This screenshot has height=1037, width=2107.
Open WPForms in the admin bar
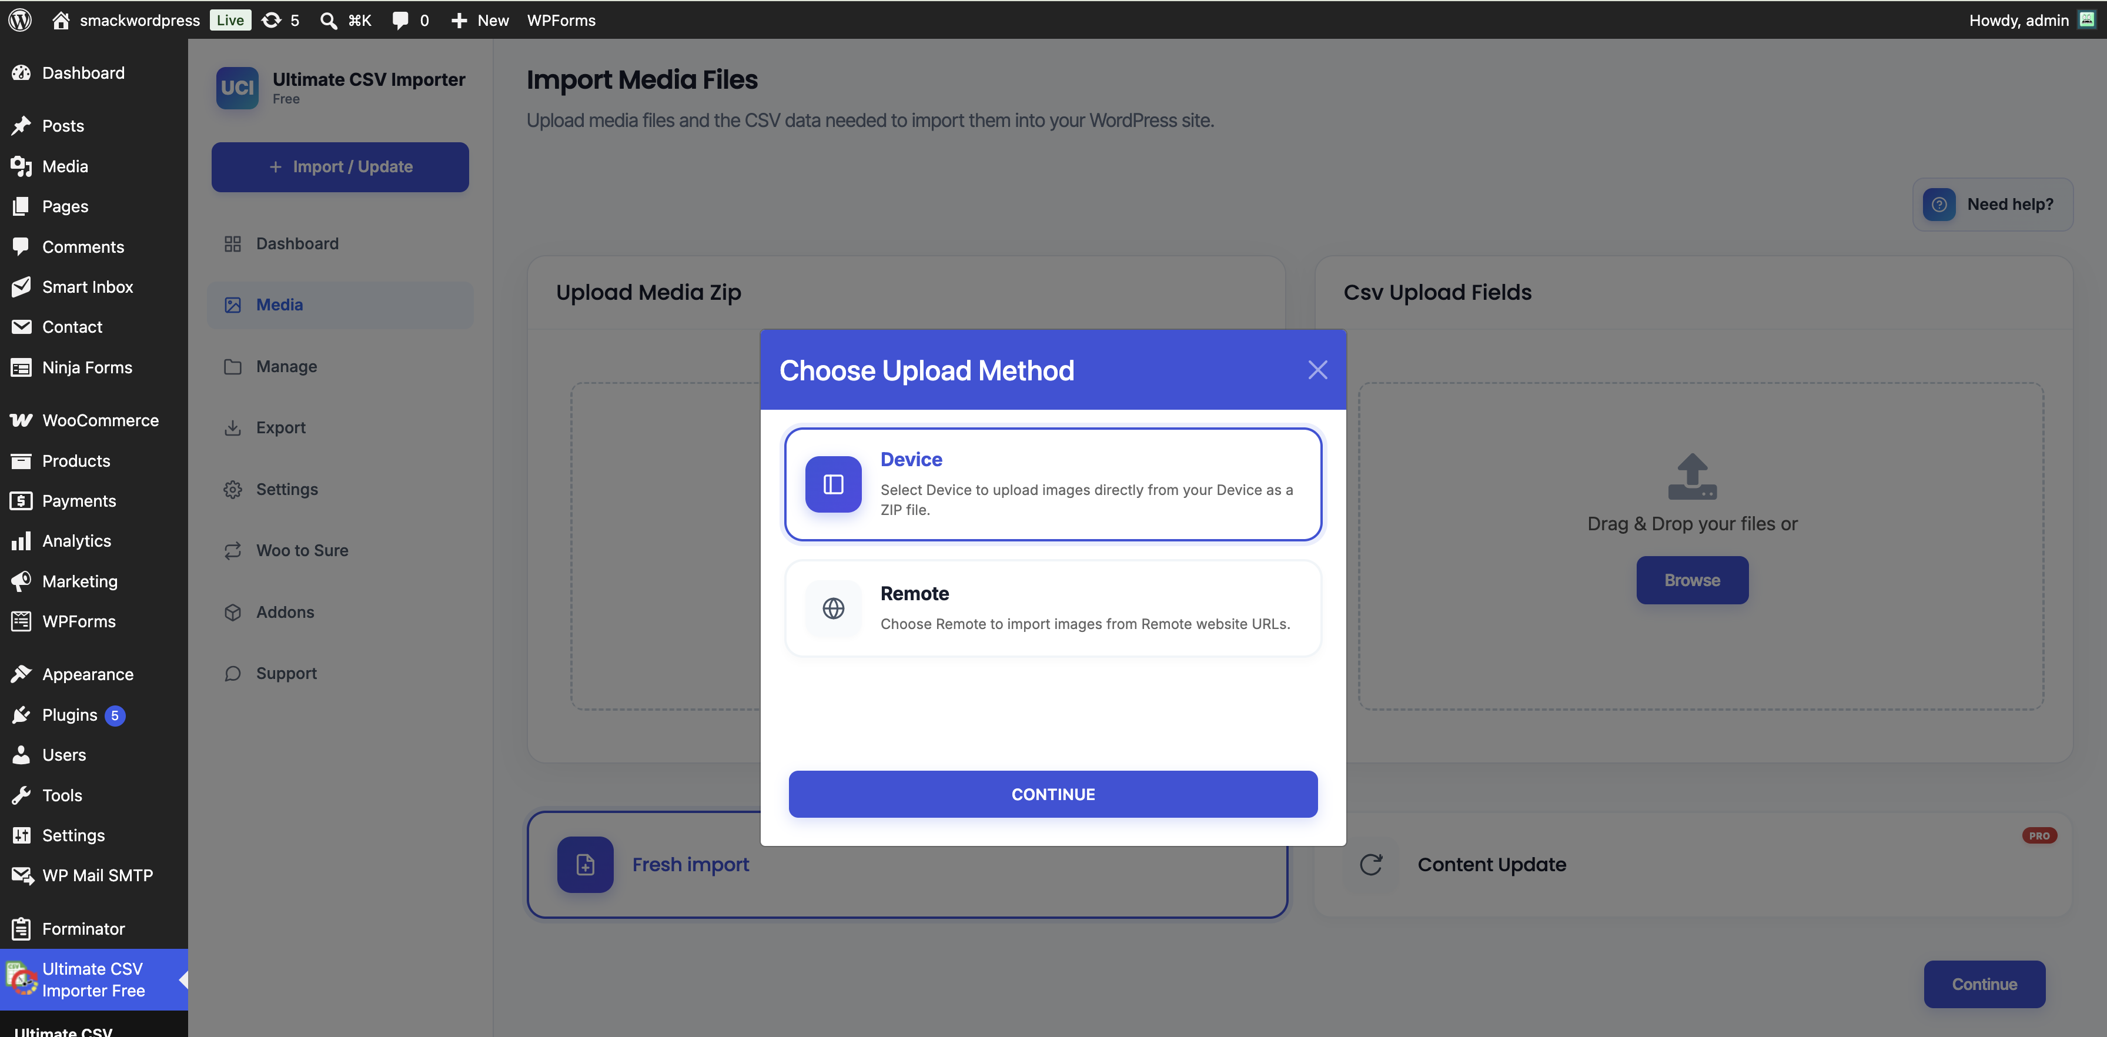561,19
